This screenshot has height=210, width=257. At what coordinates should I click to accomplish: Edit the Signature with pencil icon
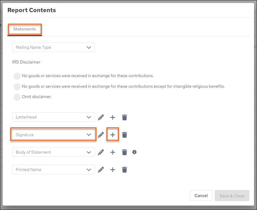pos(101,135)
